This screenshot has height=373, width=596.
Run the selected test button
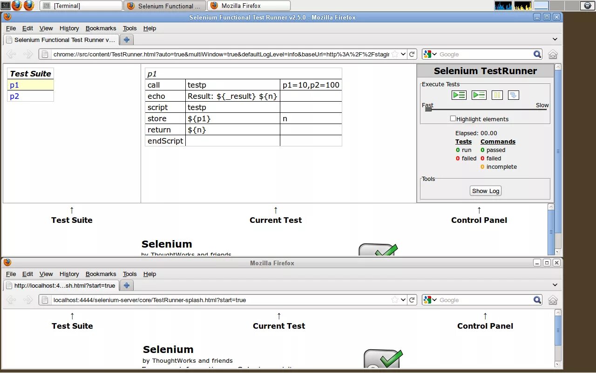[479, 95]
